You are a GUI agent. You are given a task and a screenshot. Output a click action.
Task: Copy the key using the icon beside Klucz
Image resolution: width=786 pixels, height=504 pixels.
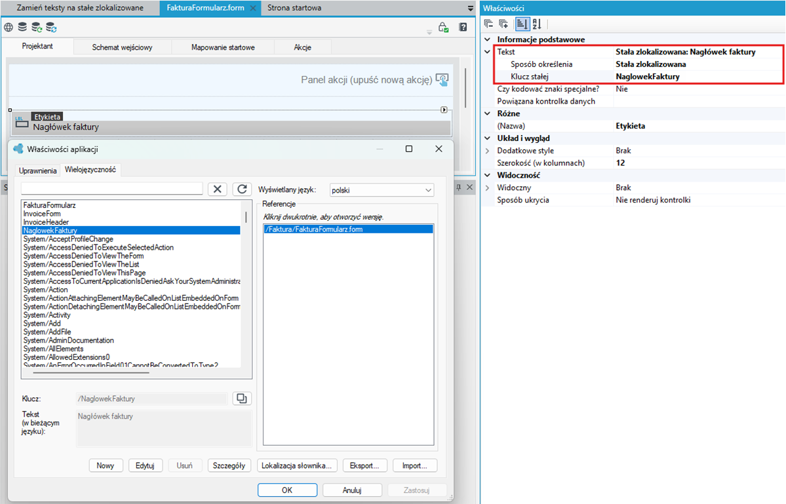click(x=242, y=398)
